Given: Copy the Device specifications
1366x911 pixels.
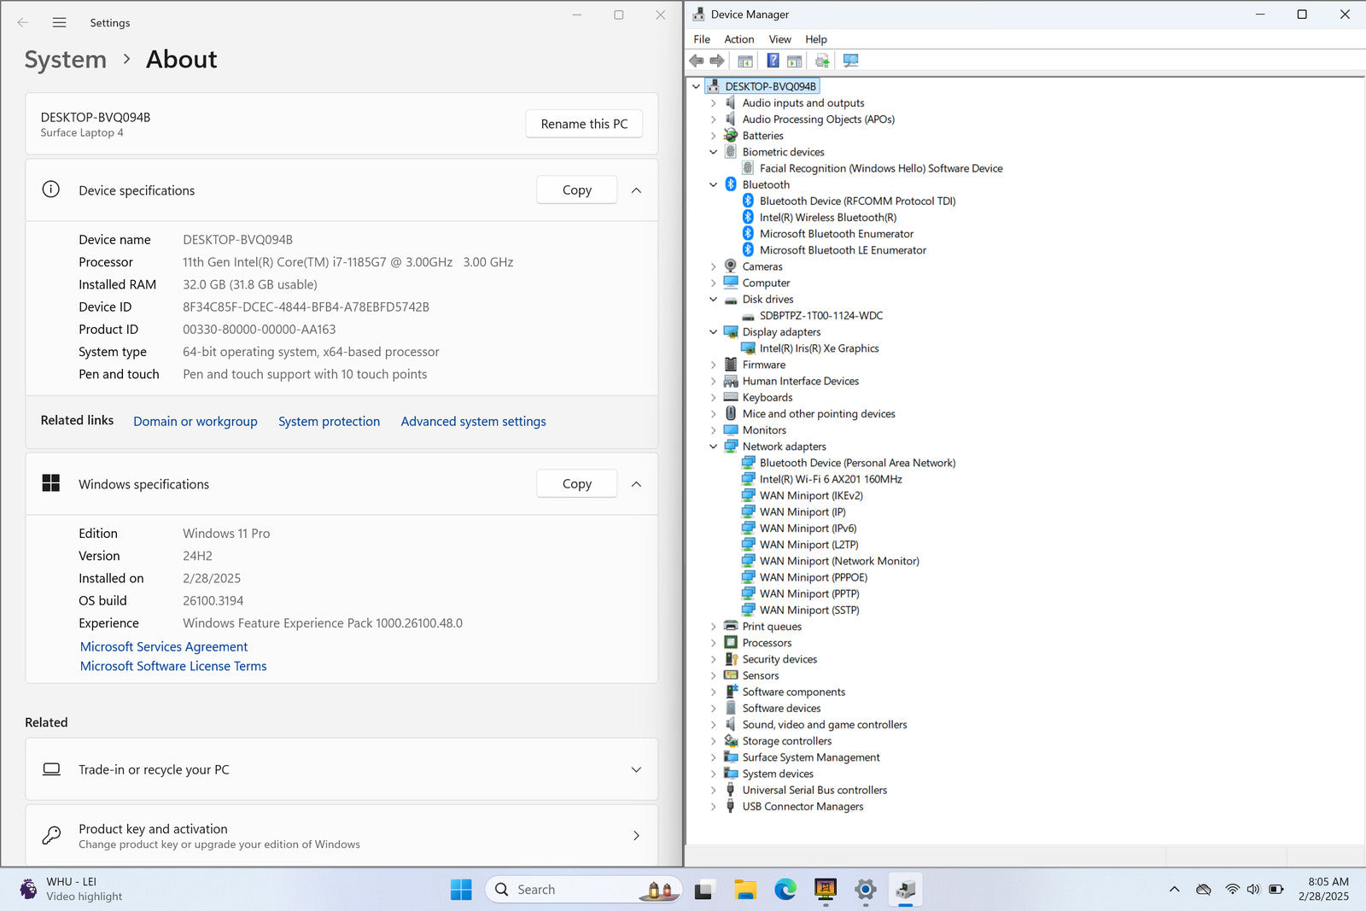Looking at the screenshot, I should (x=577, y=190).
